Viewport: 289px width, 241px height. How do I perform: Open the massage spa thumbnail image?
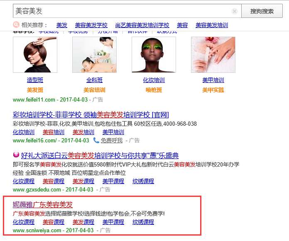click(94, 55)
